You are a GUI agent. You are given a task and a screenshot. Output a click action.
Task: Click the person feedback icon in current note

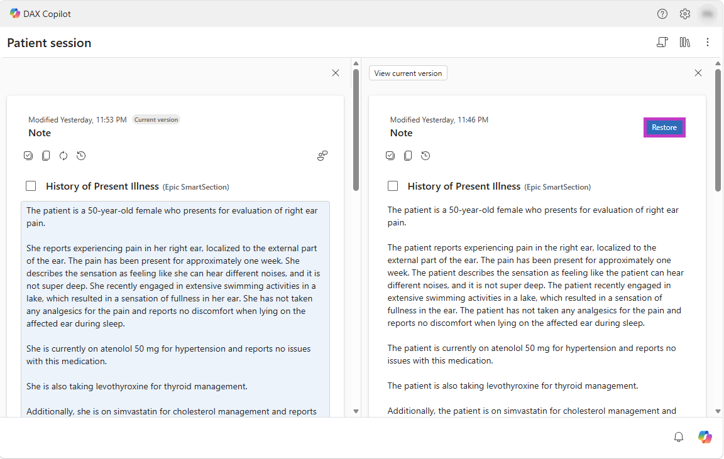pyautogui.click(x=322, y=156)
